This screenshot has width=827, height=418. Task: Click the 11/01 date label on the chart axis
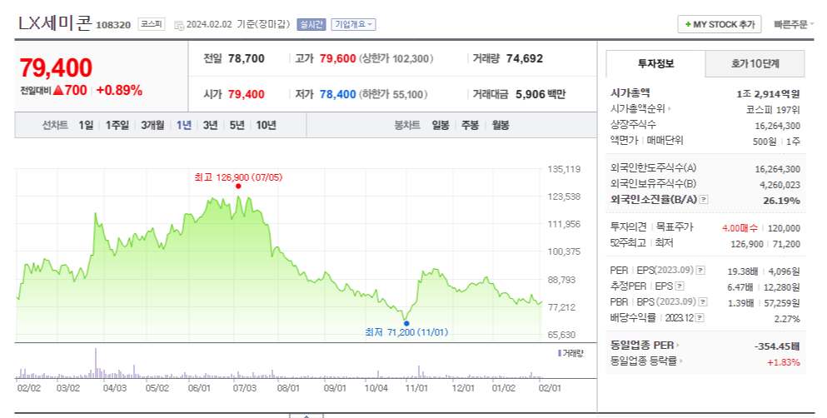[416, 389]
